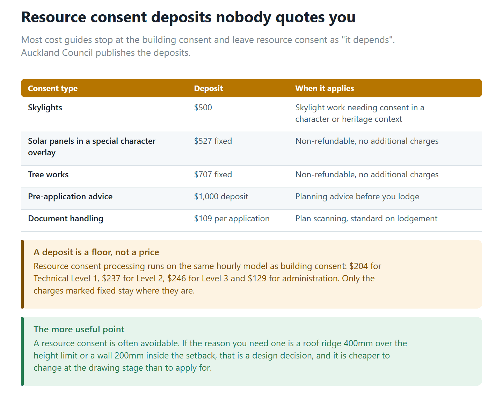
Task: Select the "Tree works" row label
Action: 48,175
